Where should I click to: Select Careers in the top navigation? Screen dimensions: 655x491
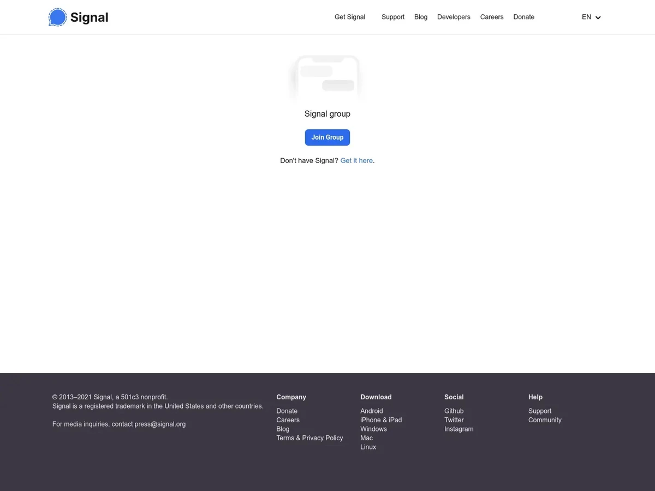click(492, 17)
